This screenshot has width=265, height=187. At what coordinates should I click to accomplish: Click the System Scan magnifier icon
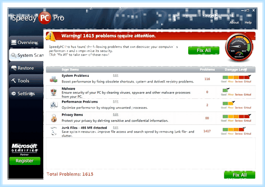pos(14,55)
